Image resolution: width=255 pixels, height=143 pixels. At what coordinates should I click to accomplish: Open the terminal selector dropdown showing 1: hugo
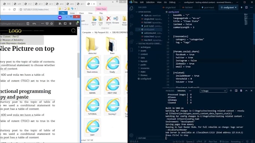[x=213, y=91]
